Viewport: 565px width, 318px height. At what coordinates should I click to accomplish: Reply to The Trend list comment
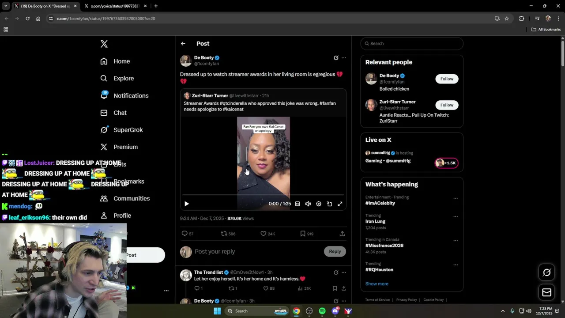(x=199, y=288)
